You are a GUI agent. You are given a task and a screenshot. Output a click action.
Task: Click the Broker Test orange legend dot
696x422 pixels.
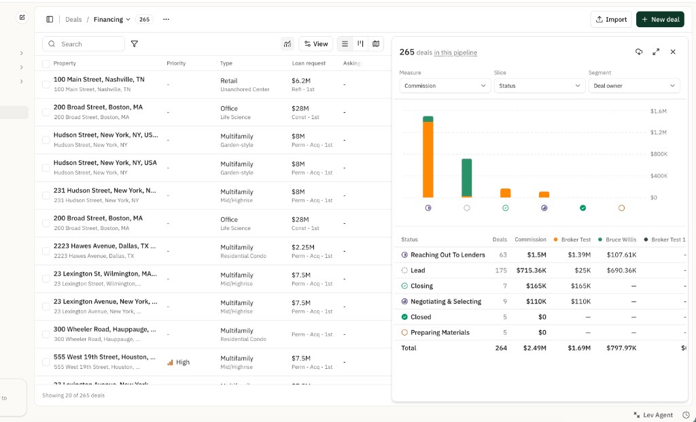coord(556,239)
